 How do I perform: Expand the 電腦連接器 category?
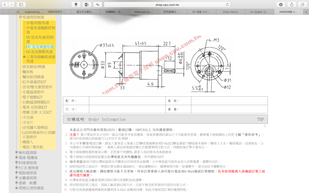(x=16, y=172)
